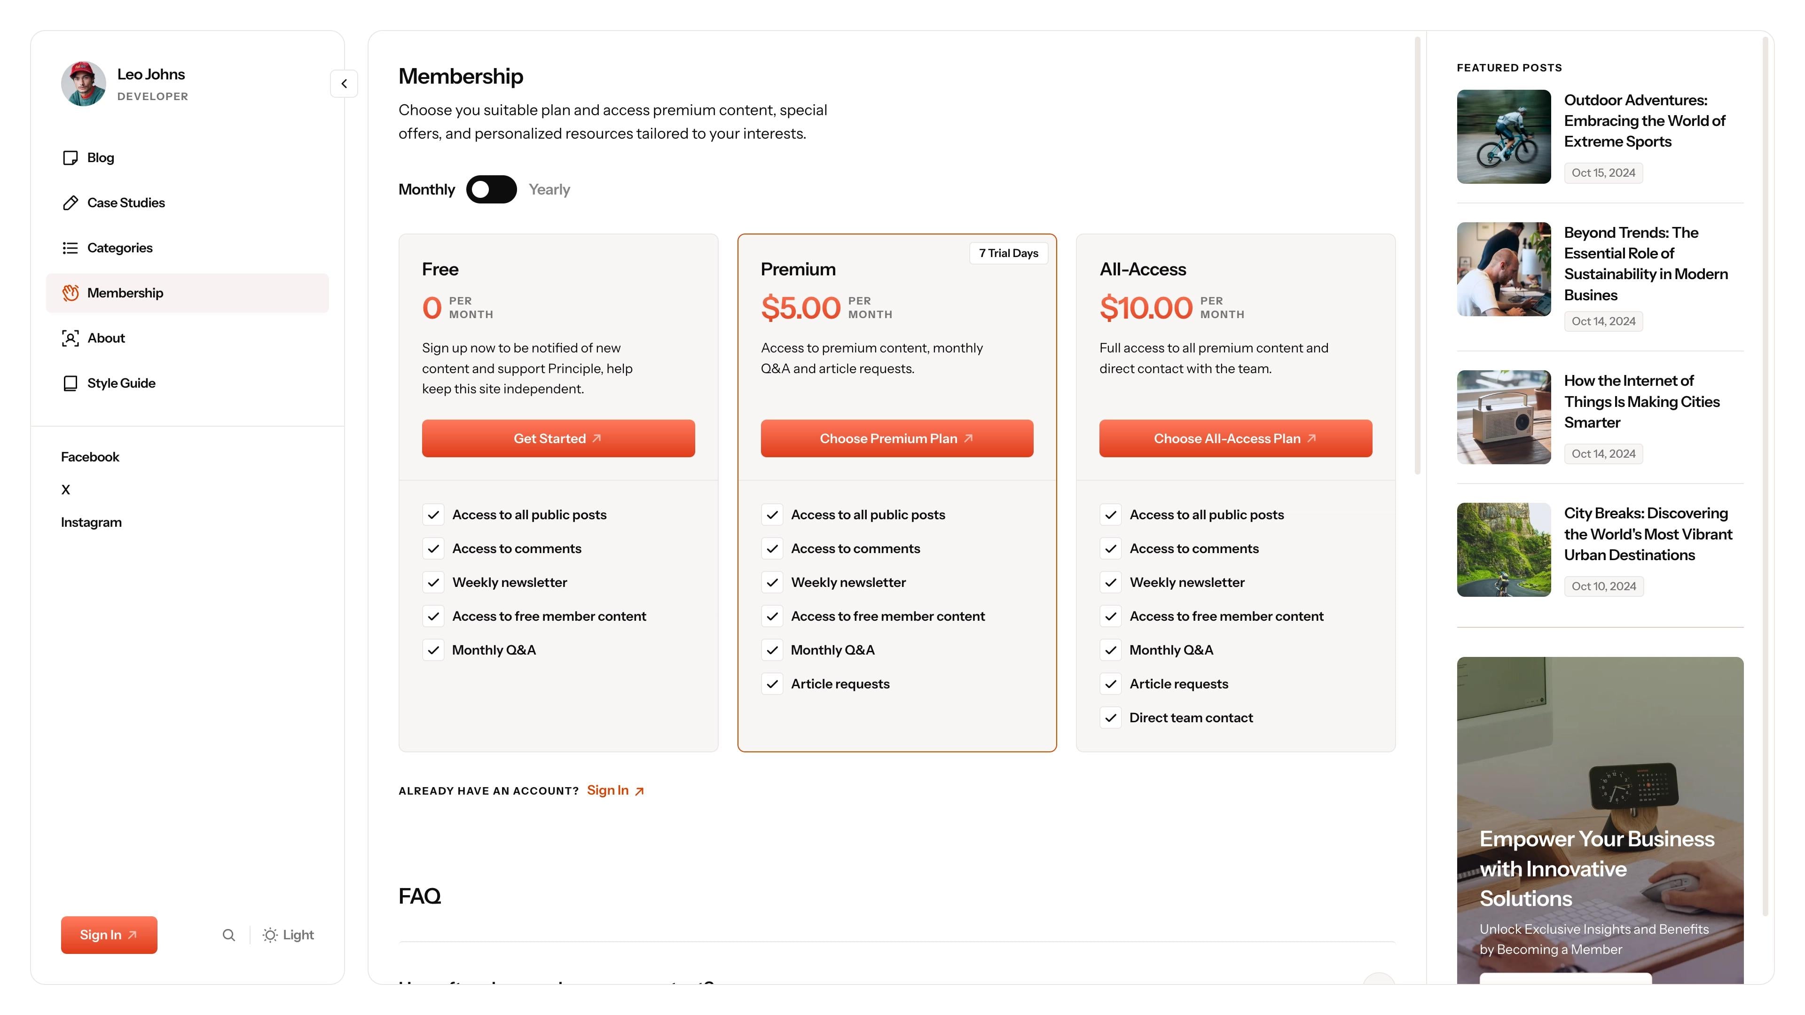The height and width of the screenshot is (1015, 1805).
Task: Click All-Access Direct team contact checkmark
Action: tap(1111, 718)
